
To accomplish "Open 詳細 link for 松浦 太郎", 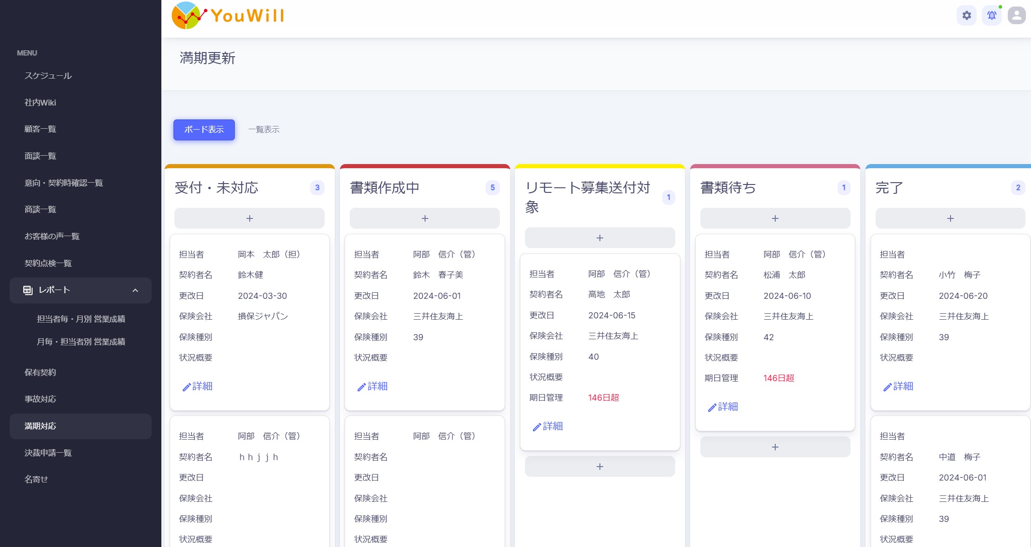I will (x=723, y=407).
